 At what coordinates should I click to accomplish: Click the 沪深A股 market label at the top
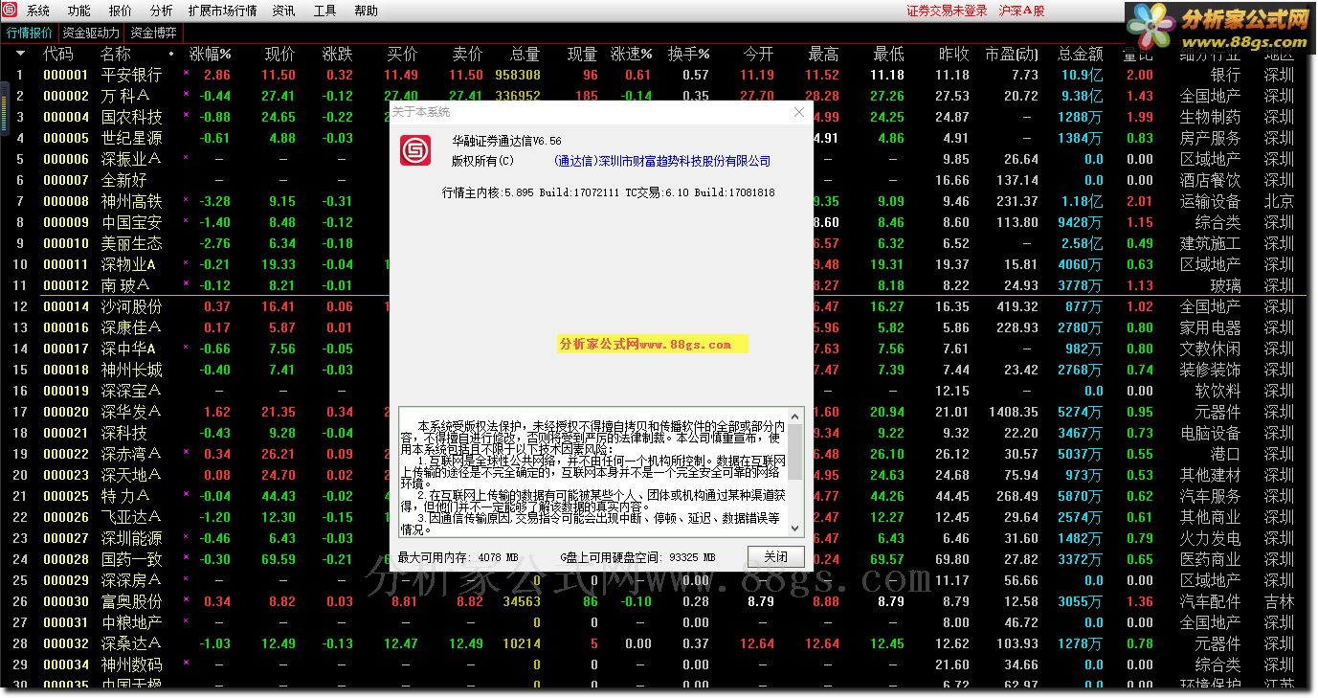click(x=1021, y=11)
